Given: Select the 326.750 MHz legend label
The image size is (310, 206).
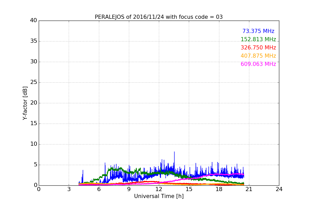Looking at the screenshot, I should click(258, 48).
